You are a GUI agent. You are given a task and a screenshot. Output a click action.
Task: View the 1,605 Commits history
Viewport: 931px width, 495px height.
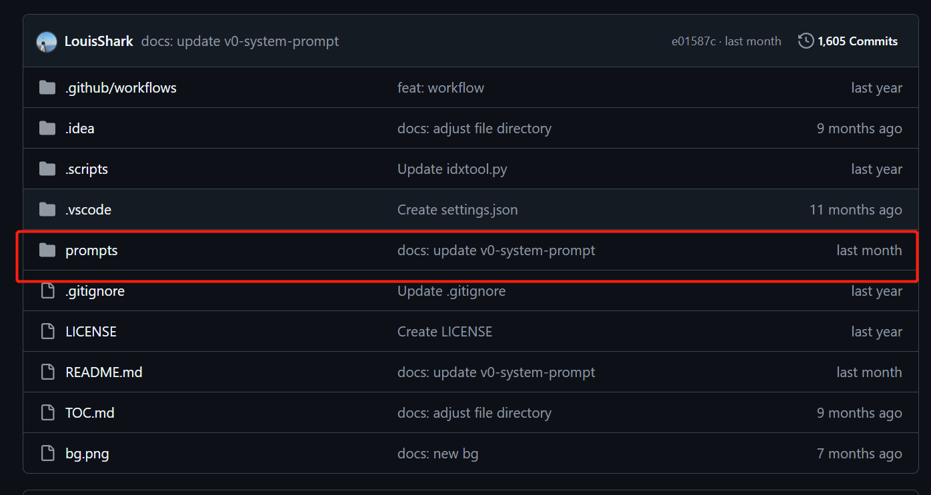click(857, 41)
